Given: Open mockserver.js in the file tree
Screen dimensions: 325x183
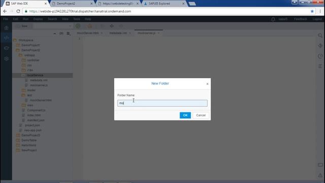Looking at the screenshot, I should (x=39, y=85).
